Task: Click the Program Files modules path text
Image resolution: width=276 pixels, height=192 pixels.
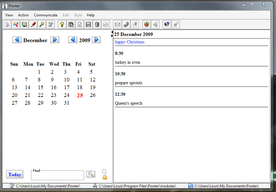Action: click(x=137, y=186)
